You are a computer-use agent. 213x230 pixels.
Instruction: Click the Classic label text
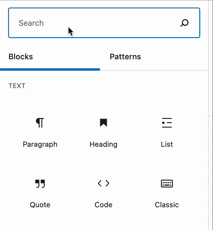(167, 205)
